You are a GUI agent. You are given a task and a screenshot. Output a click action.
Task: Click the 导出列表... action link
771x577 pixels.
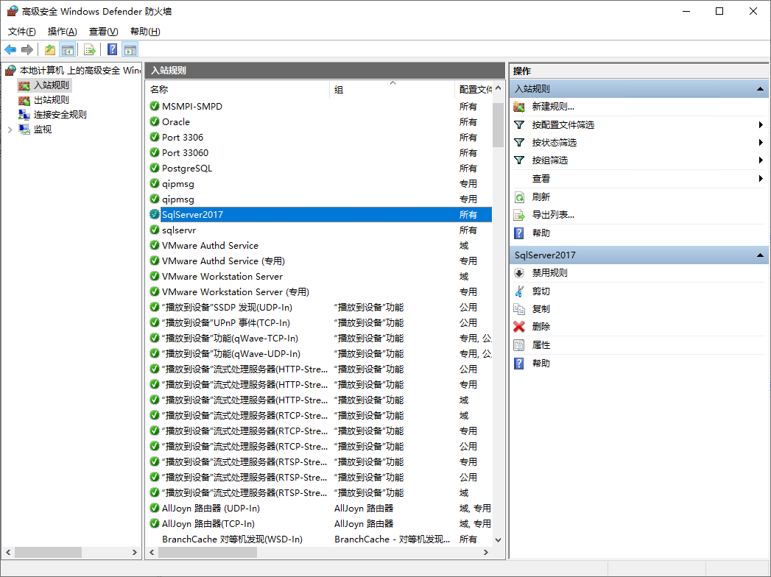(x=553, y=215)
